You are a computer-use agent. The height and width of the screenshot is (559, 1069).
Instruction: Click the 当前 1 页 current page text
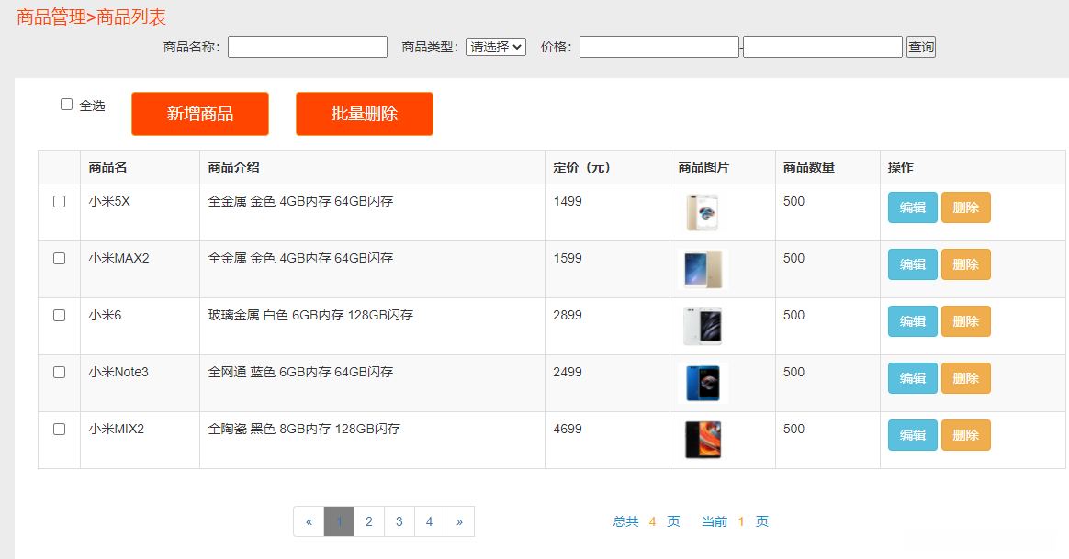point(735,521)
